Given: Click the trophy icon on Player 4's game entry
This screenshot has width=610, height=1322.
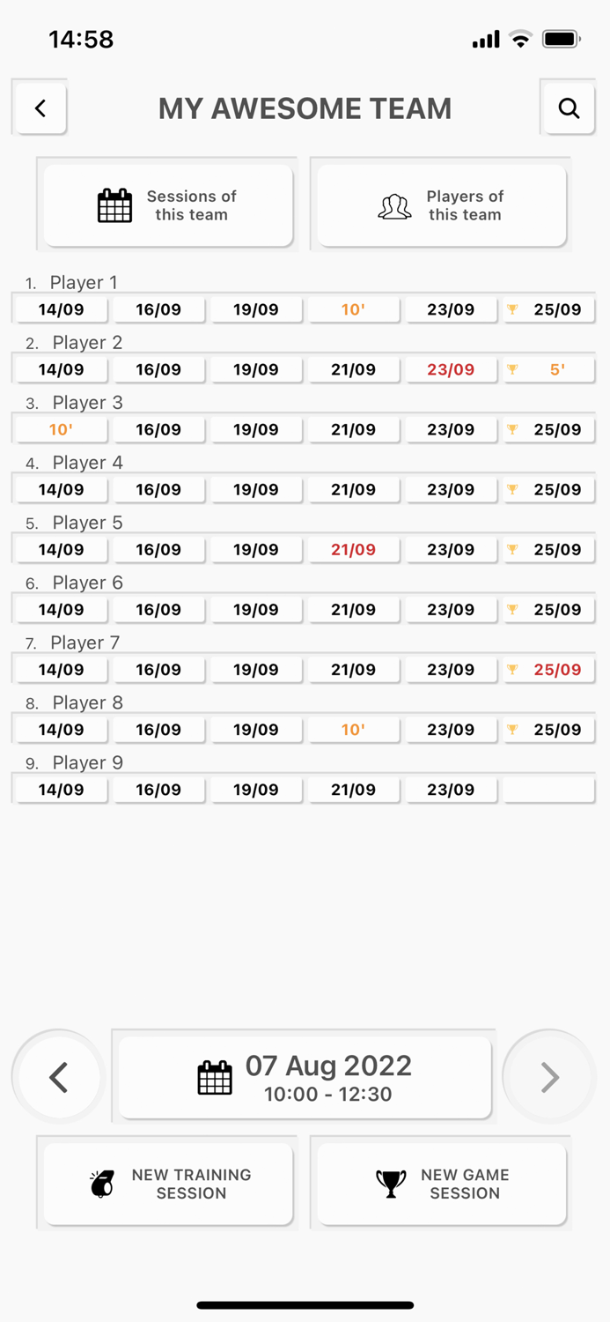Looking at the screenshot, I should (x=513, y=489).
